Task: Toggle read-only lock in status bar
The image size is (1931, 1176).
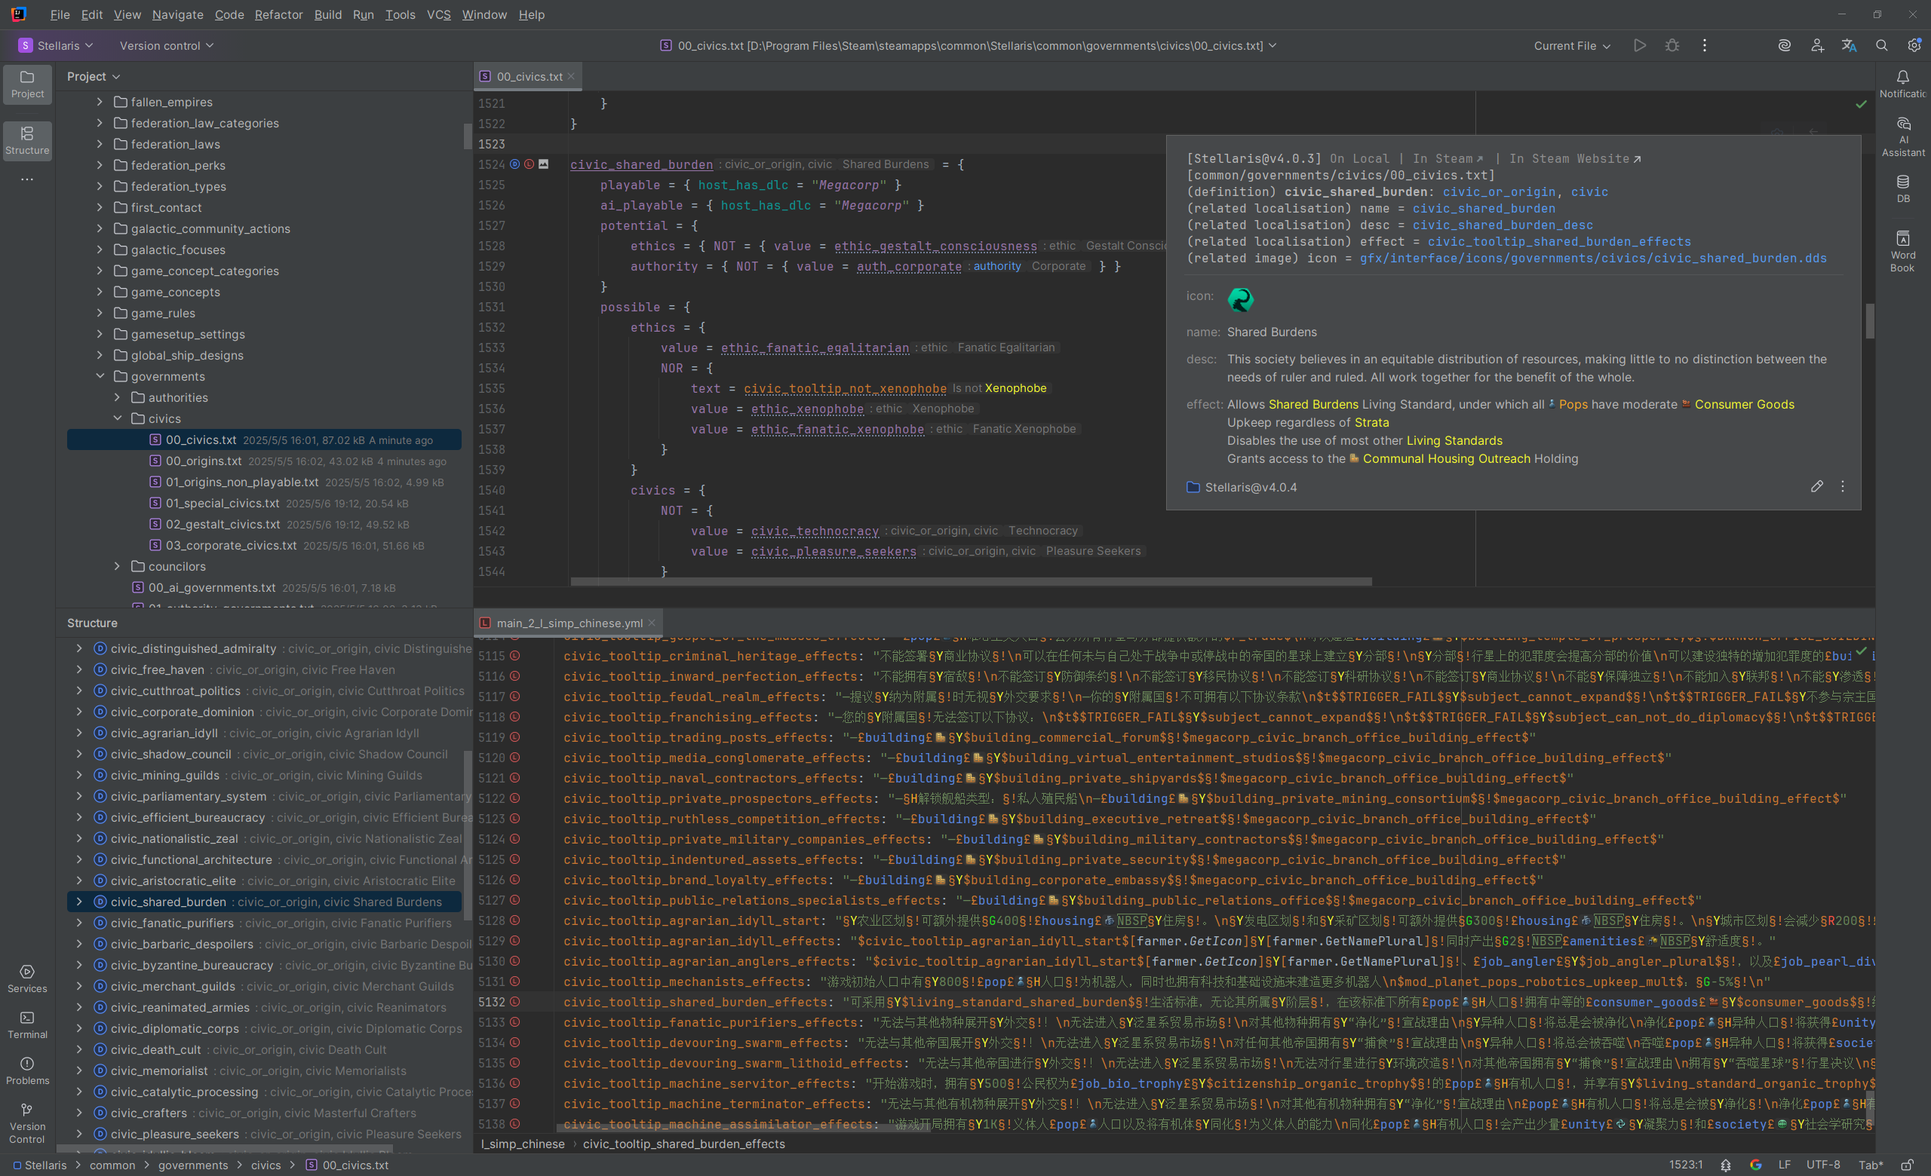Action: pyautogui.click(x=1908, y=1165)
